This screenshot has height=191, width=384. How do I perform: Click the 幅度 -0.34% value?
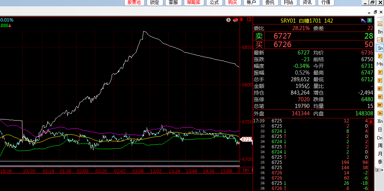click(x=301, y=66)
